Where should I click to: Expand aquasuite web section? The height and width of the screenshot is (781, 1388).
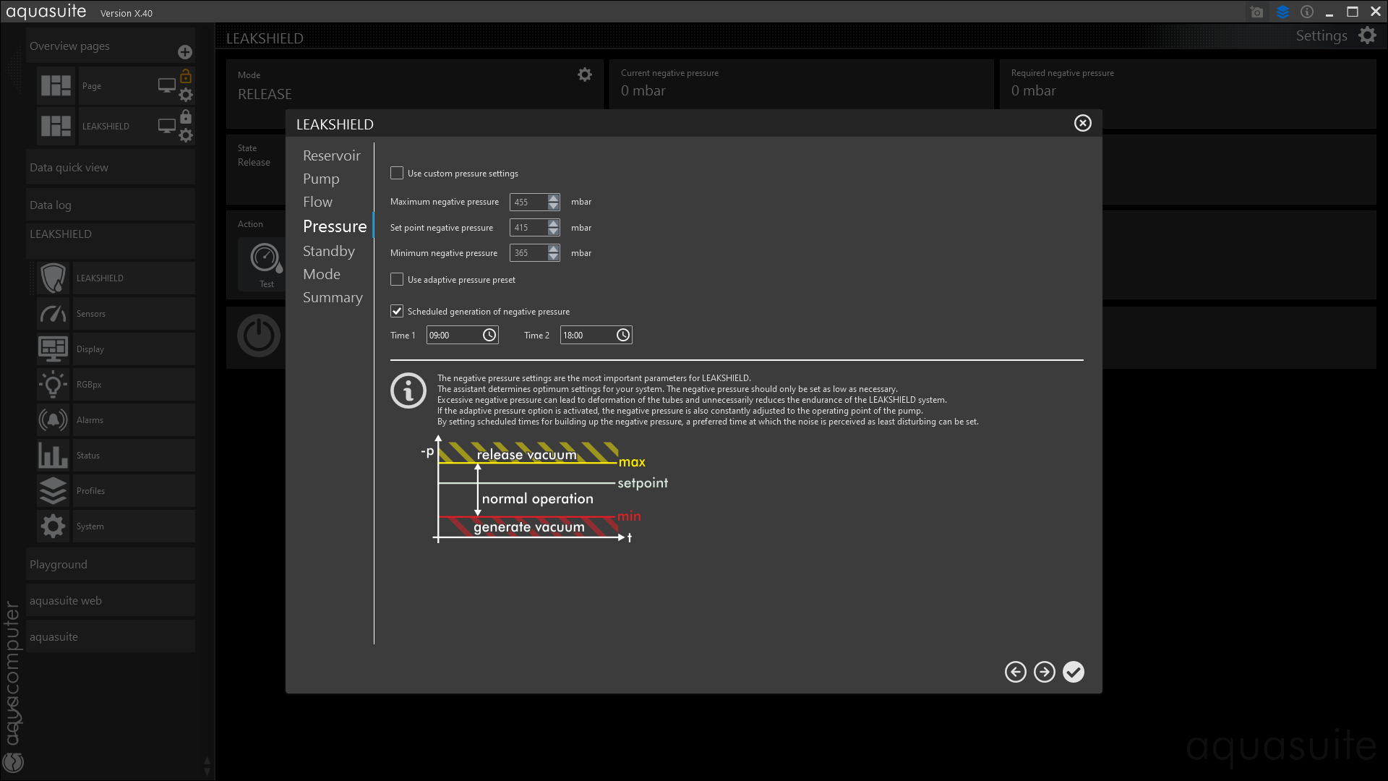(x=110, y=600)
